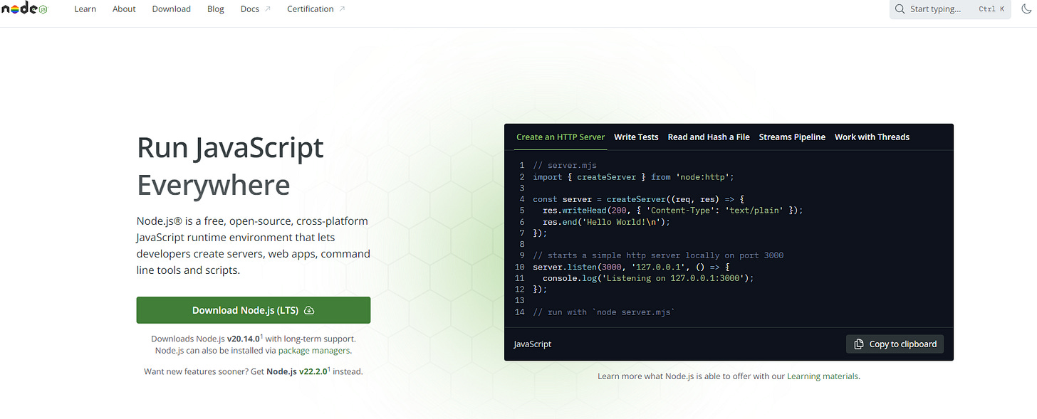Click external arrow next to Certification
1037x419 pixels.
pyautogui.click(x=342, y=9)
